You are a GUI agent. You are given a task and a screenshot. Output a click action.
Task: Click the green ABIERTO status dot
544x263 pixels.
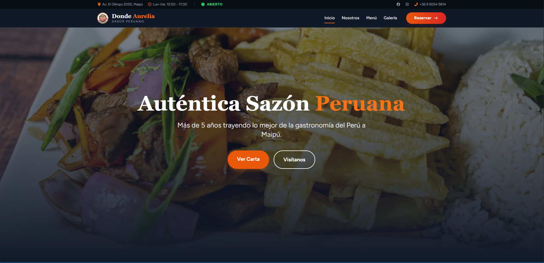point(203,4)
